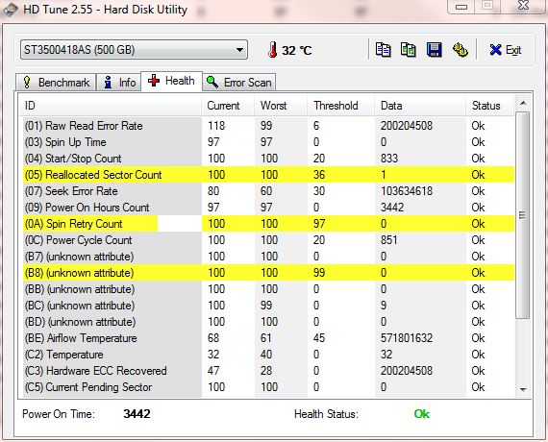Sort by the Current column header
This screenshot has width=548, height=442.
[x=228, y=105]
